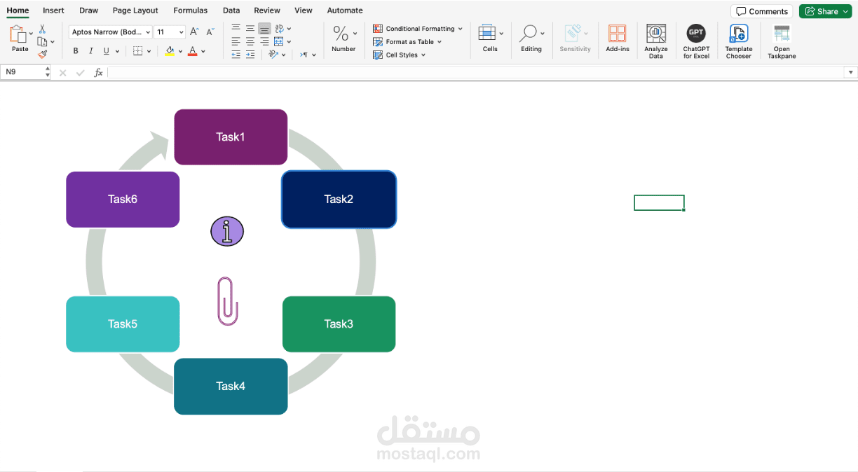Apply cell borders icon
Viewport: 858px width, 472px height.
click(x=138, y=51)
